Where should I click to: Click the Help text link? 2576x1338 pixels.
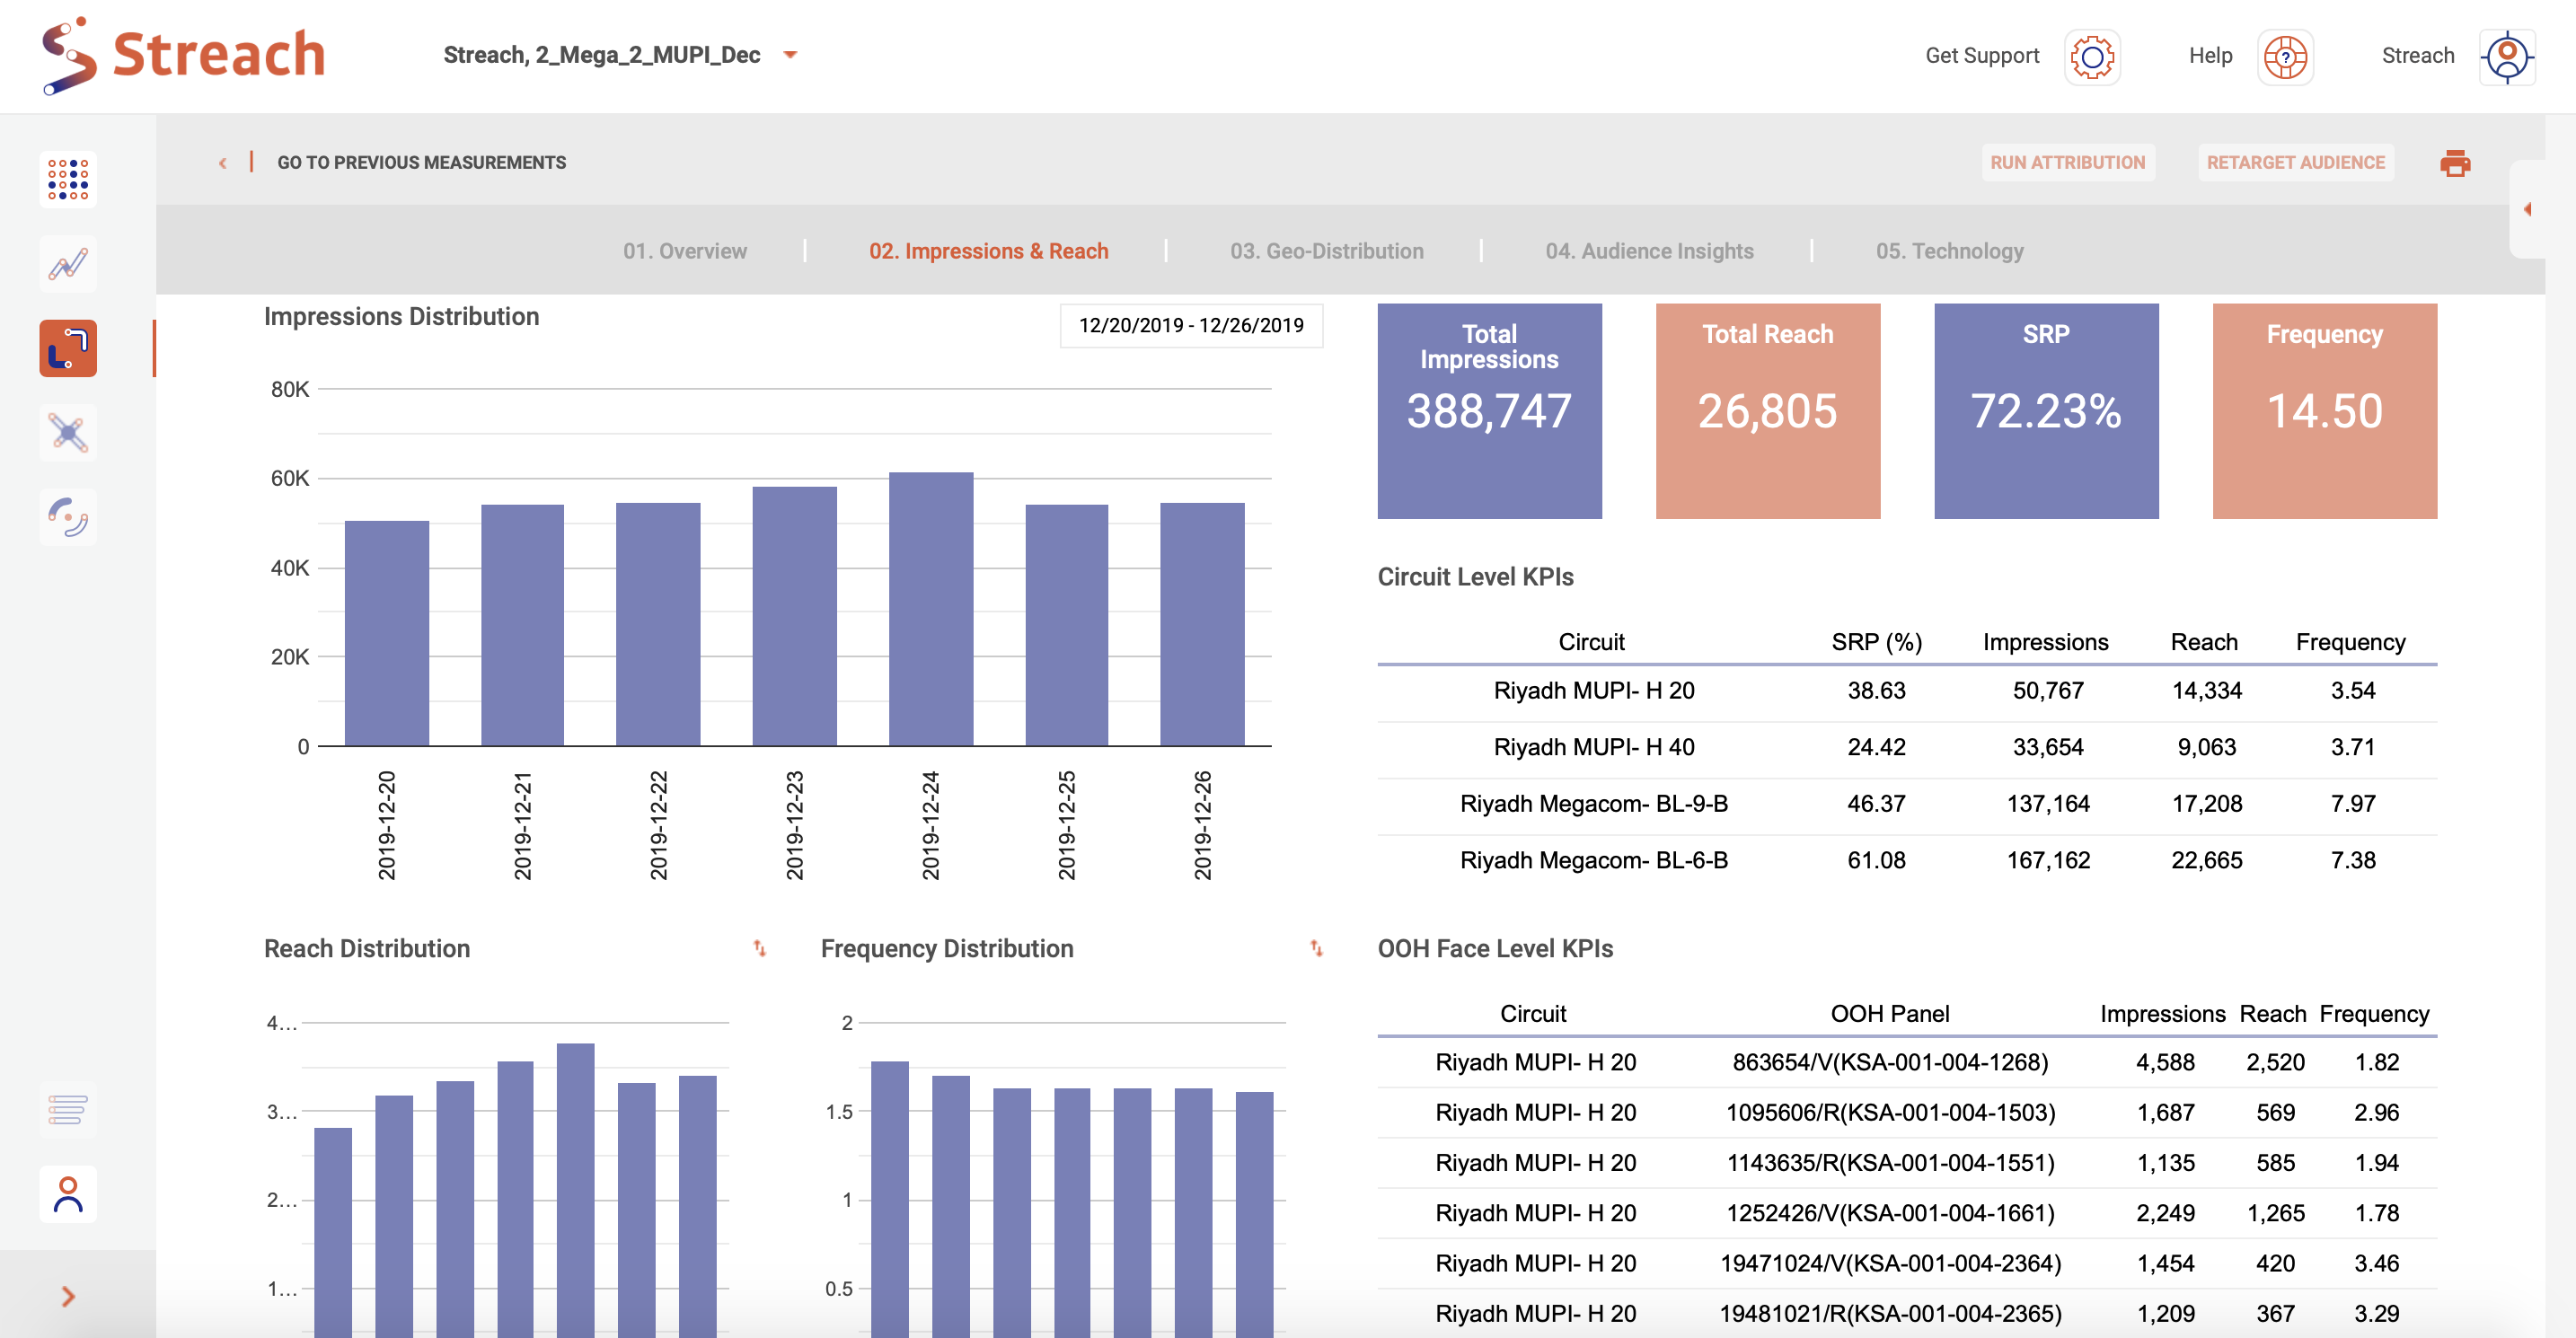pos(2210,56)
